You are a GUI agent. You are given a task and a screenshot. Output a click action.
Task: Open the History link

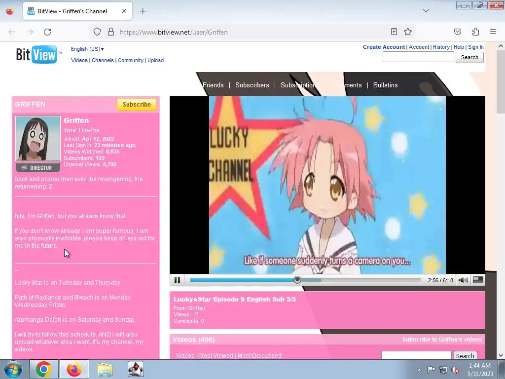coord(441,47)
